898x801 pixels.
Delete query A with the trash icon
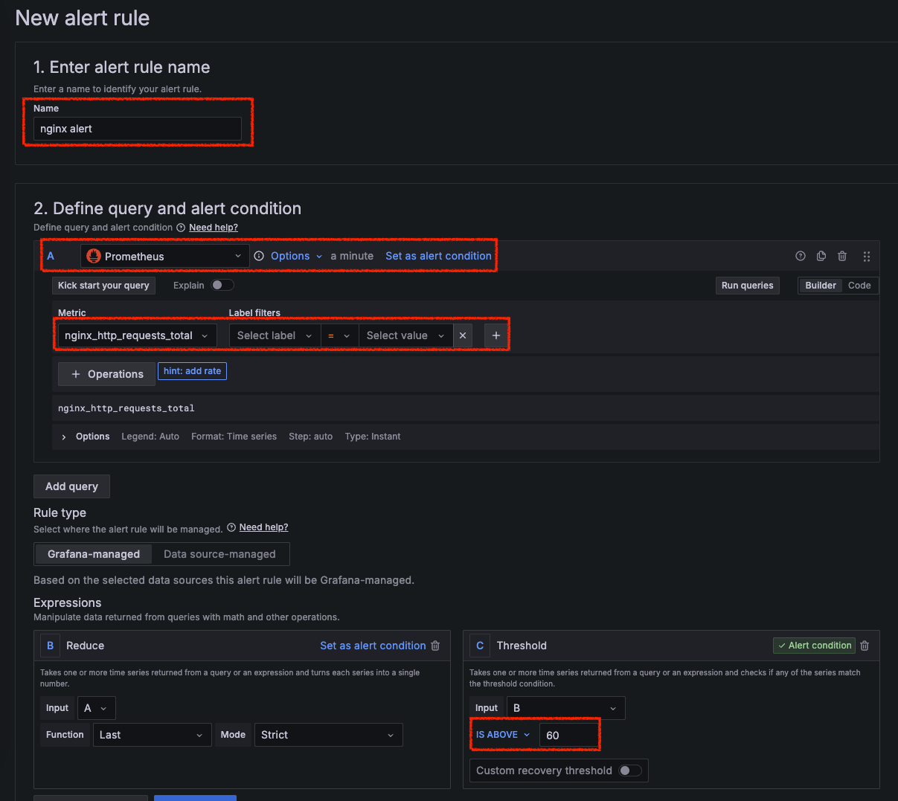tap(842, 256)
